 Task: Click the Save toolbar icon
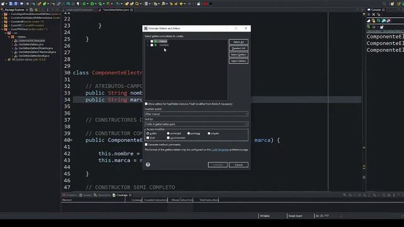tap(11, 4)
